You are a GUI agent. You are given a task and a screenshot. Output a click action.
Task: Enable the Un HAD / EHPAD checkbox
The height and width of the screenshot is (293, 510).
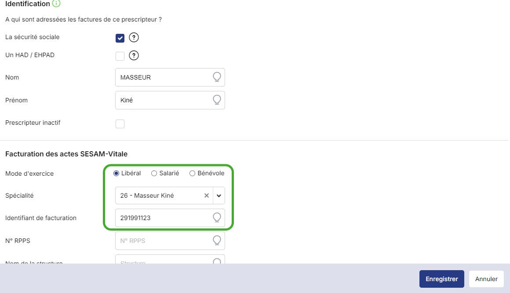120,56
